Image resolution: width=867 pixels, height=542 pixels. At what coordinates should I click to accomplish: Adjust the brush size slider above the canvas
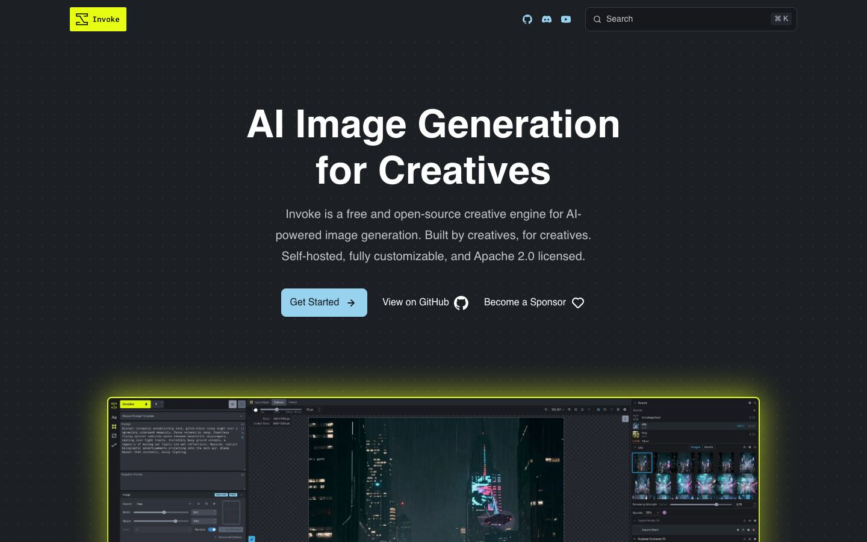281,410
